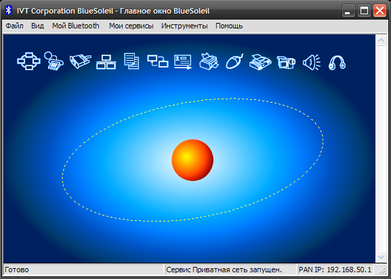This screenshot has width=391, height=279.
Task: Maximize the BlueSoleil window
Action: pos(364,11)
